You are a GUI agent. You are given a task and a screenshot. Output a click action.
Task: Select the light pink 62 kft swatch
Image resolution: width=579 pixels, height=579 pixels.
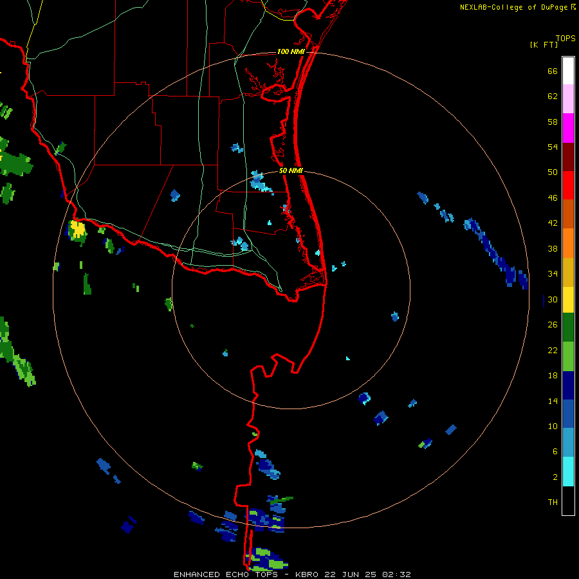568,99
